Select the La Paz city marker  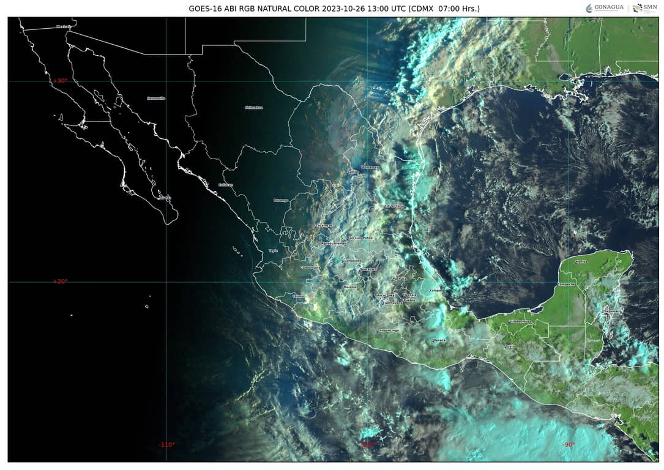(x=165, y=198)
